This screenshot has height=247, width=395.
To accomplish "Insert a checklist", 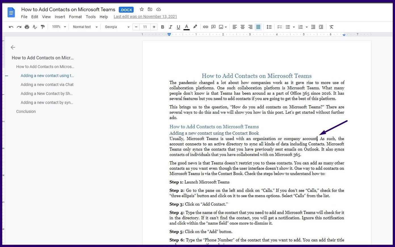I will point(280,27).
